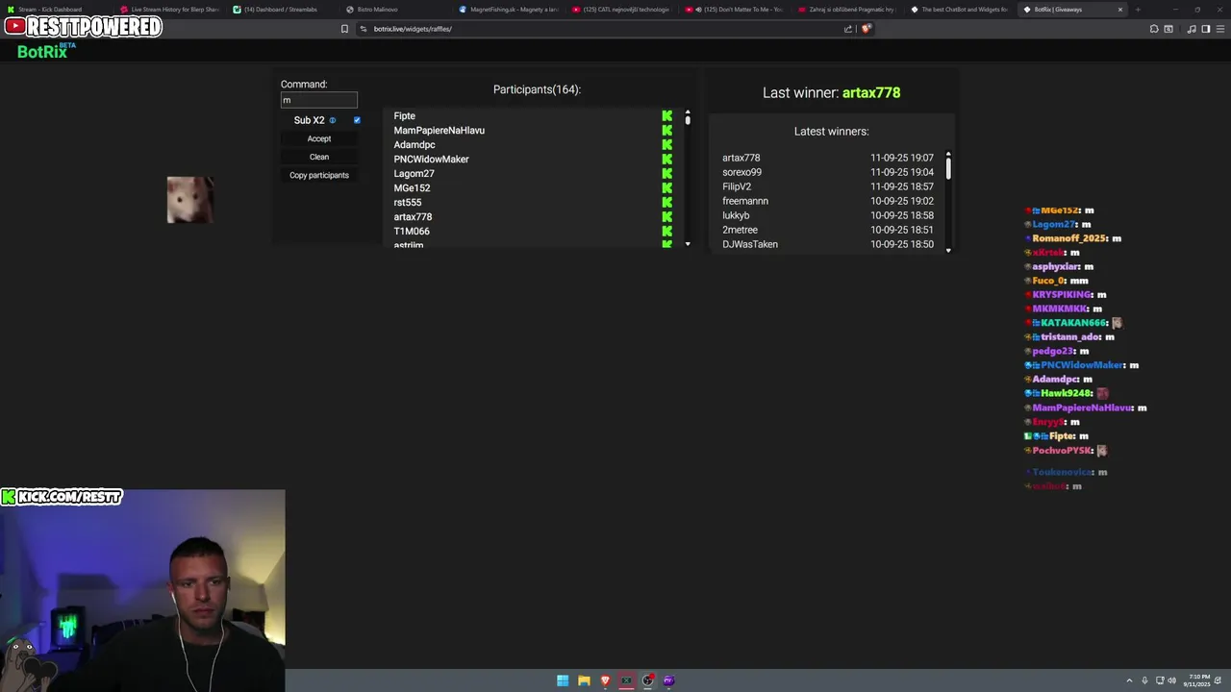This screenshot has height=692, width=1231.
Task: Click the browser address bar URL
Action: coord(413,29)
